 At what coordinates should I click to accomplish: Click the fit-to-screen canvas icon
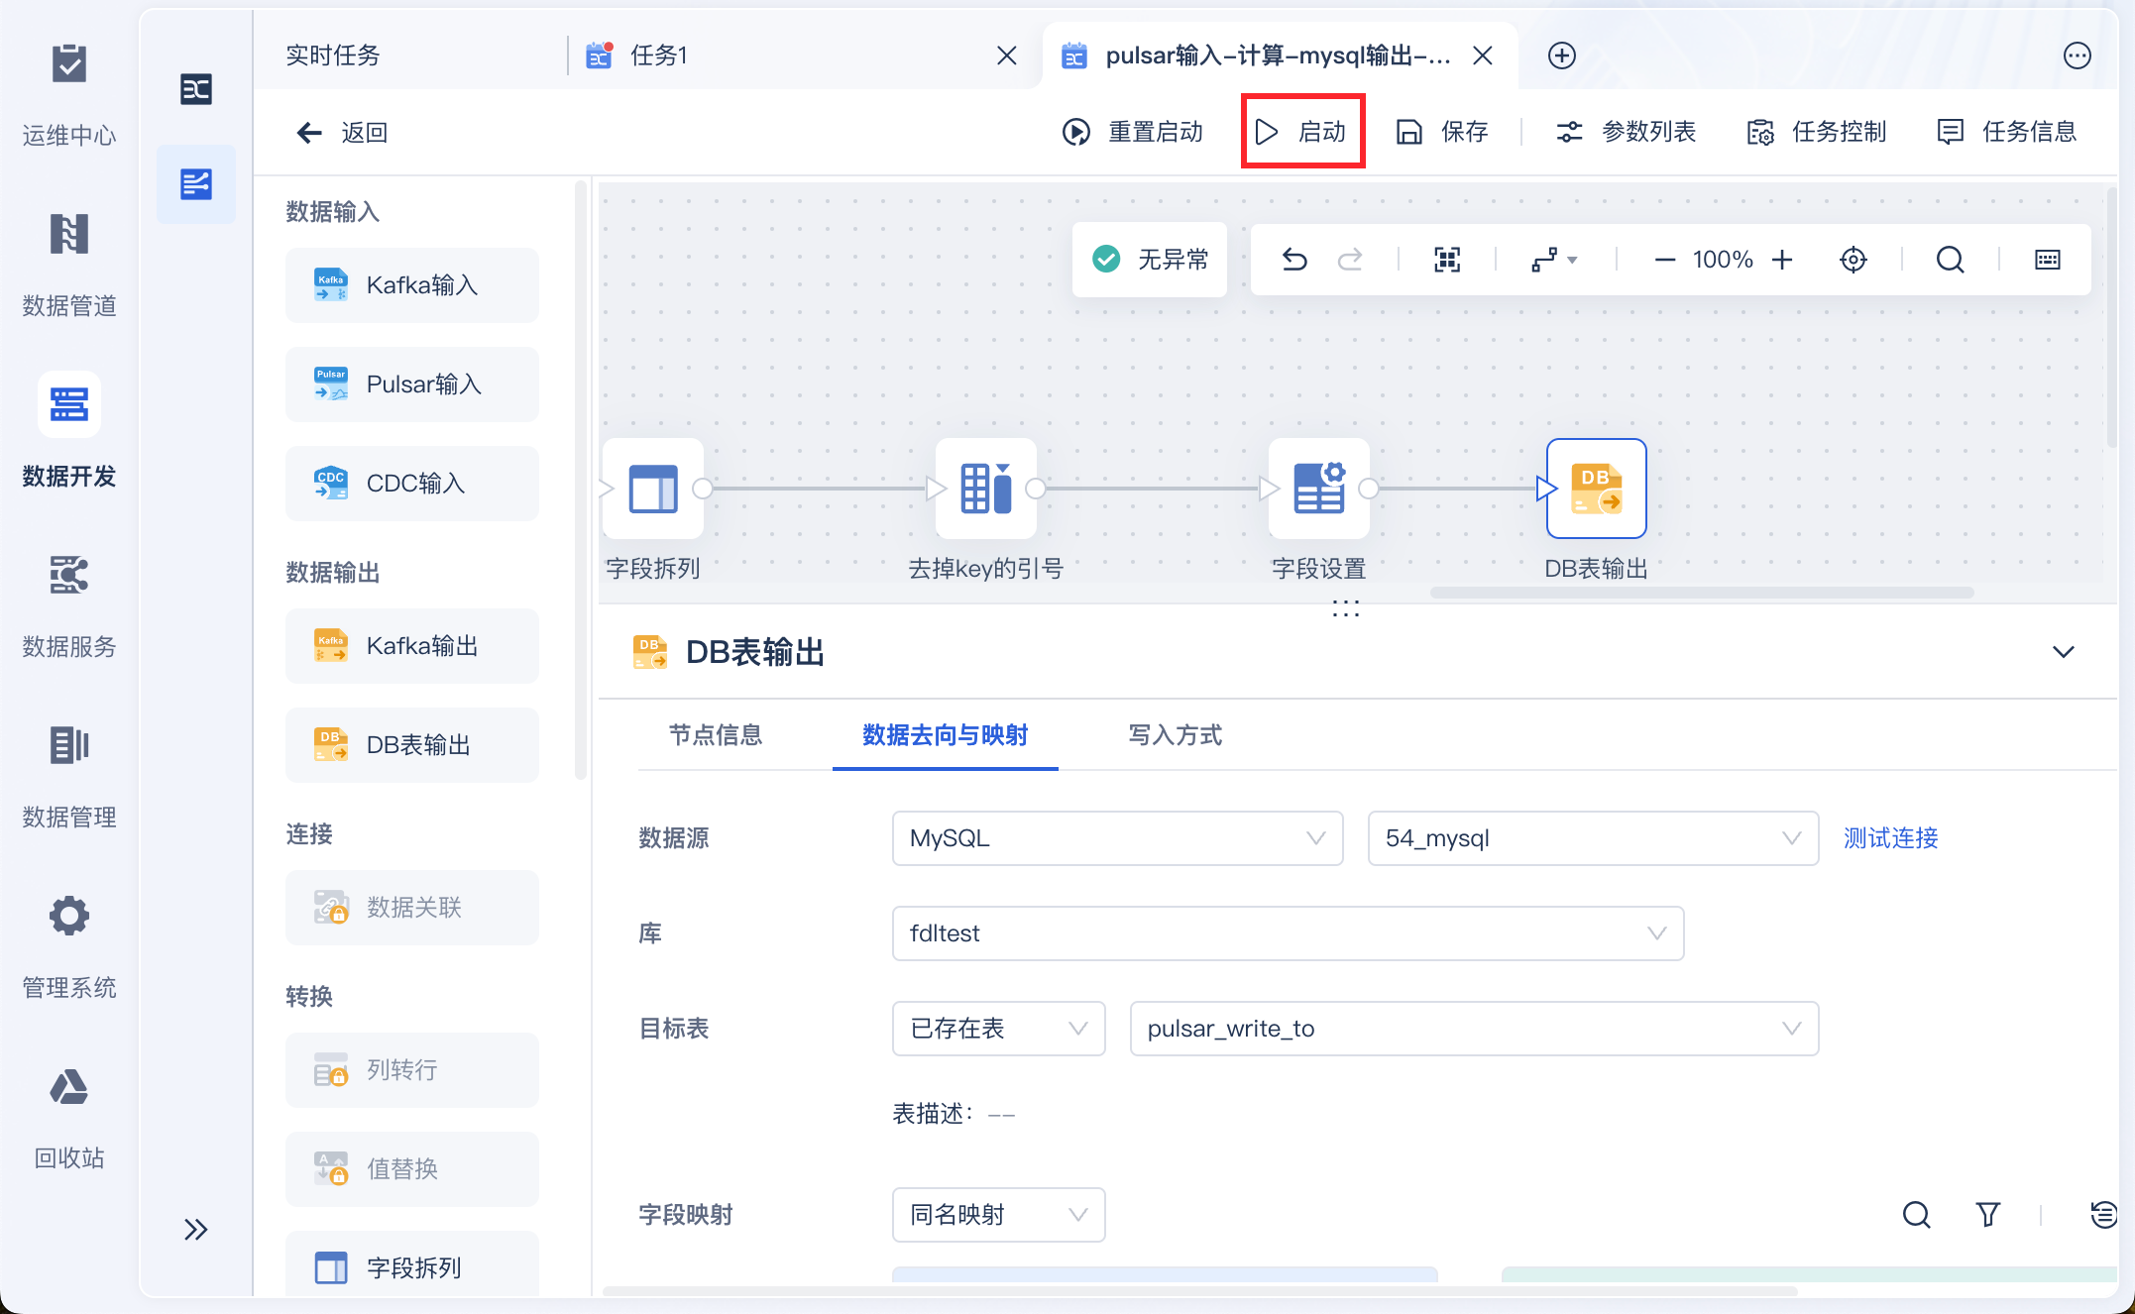(x=1447, y=260)
